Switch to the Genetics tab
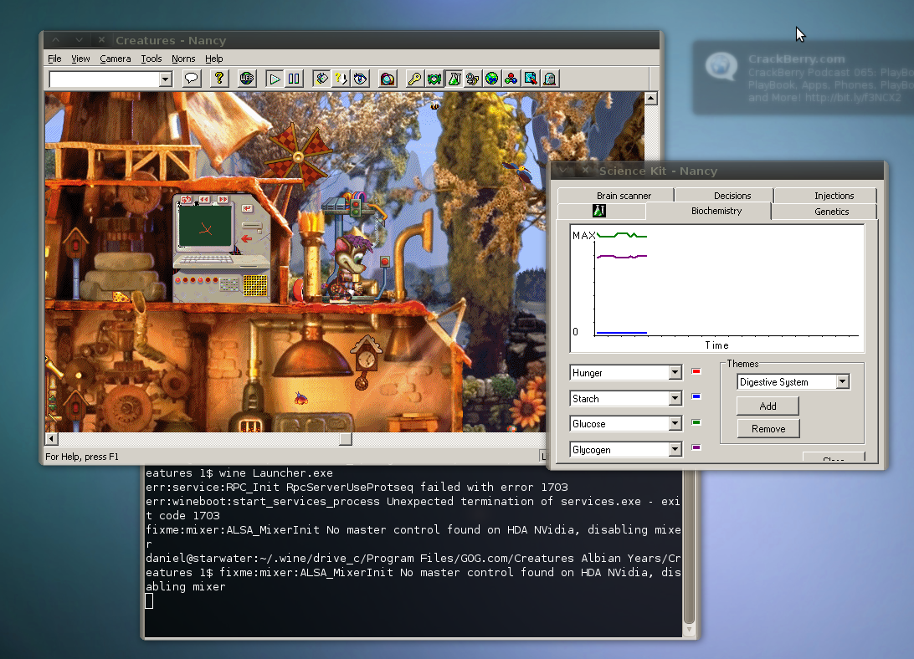The height and width of the screenshot is (659, 914). coord(831,212)
